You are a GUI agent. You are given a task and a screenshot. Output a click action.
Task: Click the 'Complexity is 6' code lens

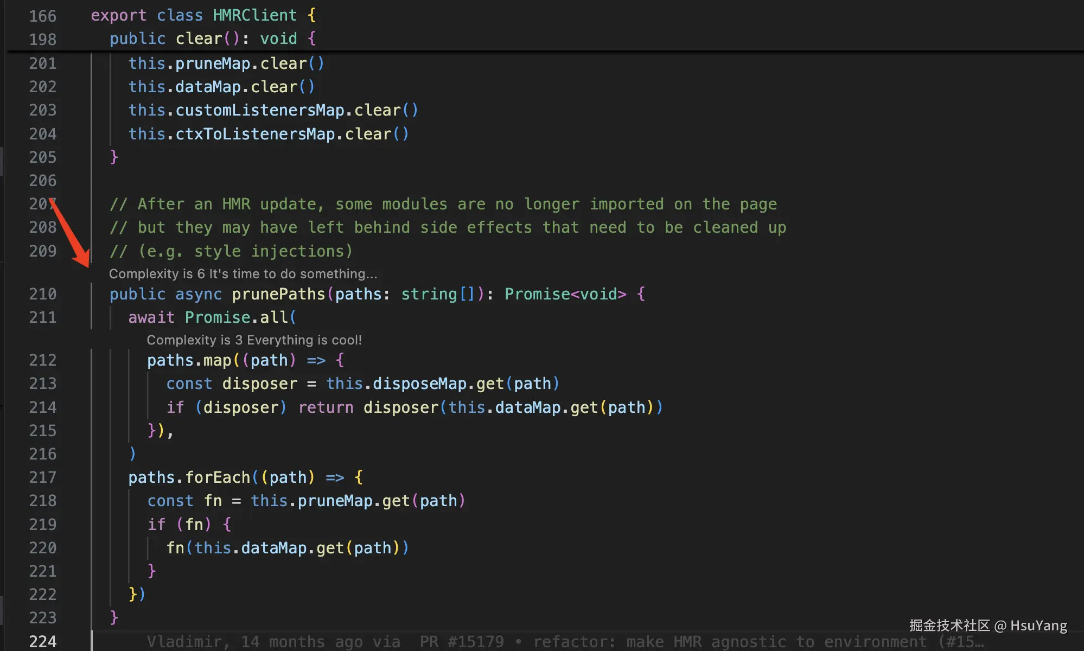(243, 274)
